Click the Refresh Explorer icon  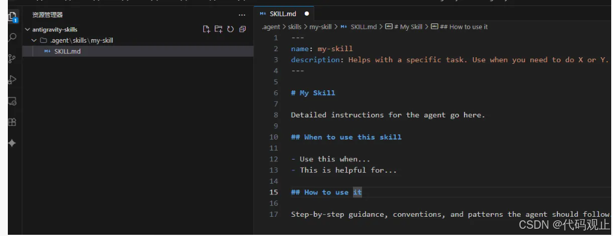pyautogui.click(x=230, y=29)
